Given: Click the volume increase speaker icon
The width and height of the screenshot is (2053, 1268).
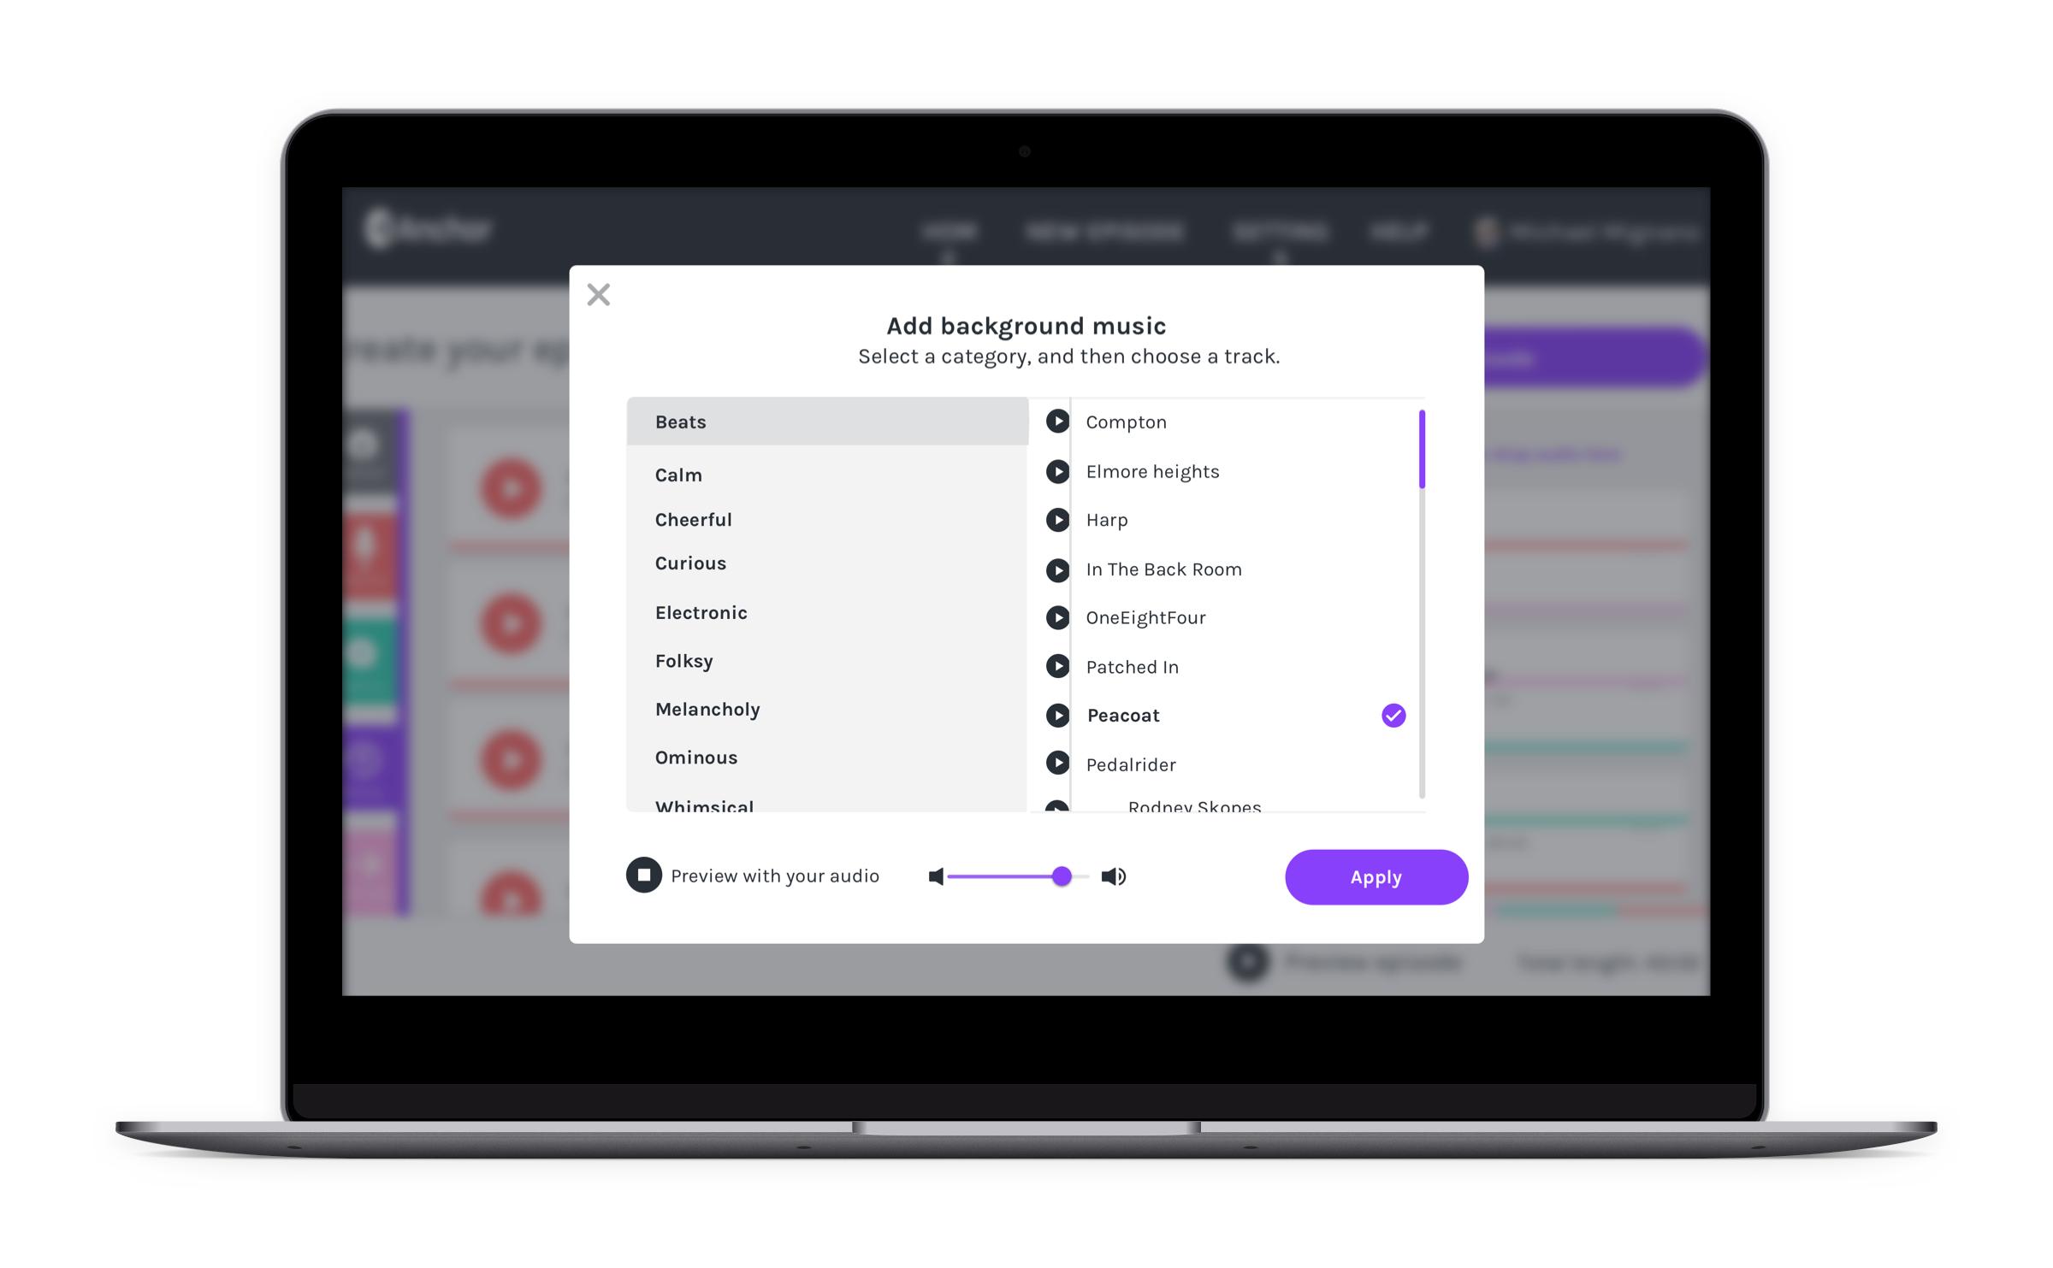Looking at the screenshot, I should click(x=1115, y=876).
